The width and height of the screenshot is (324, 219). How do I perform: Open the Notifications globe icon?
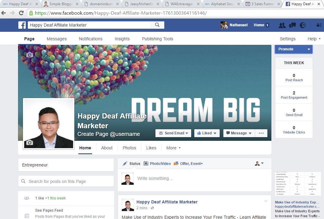pyautogui.click(x=303, y=25)
